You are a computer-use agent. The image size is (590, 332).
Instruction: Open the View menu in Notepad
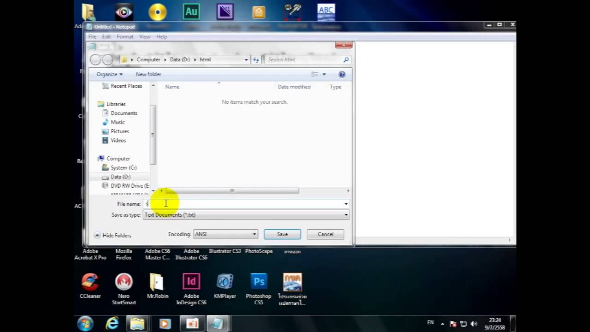(x=145, y=36)
